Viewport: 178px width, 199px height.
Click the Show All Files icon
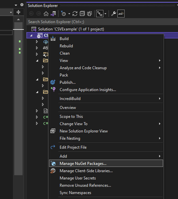coord(89,14)
